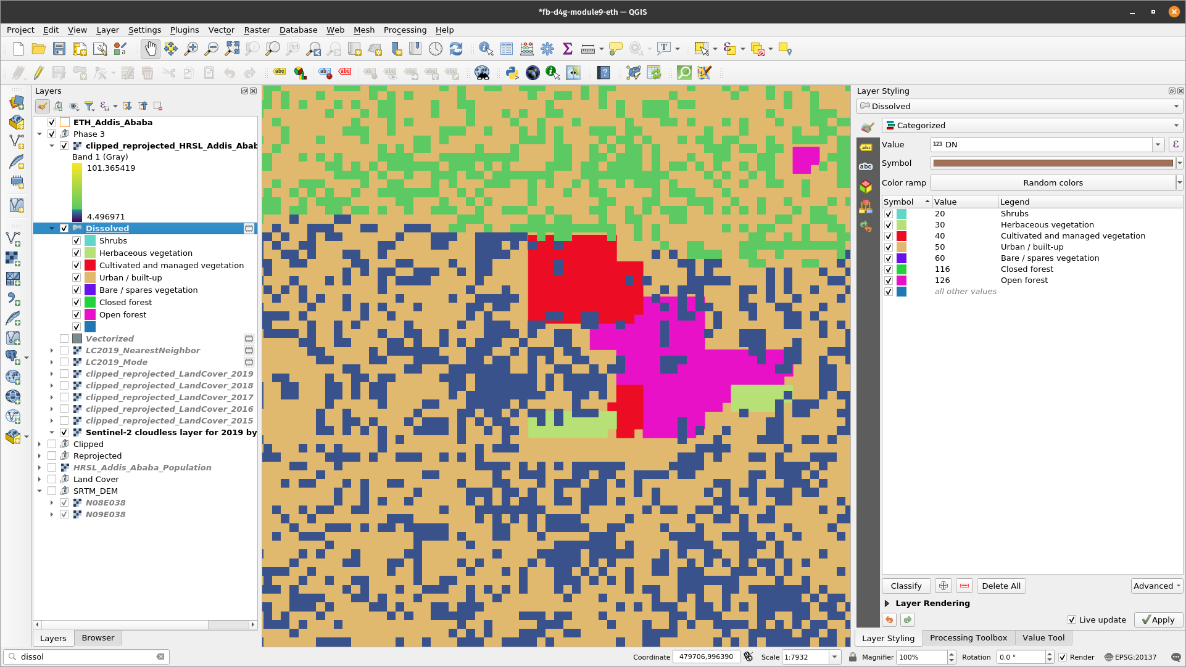This screenshot has width=1186, height=667.
Task: Select the Pan Map hand tool
Action: coord(150,49)
